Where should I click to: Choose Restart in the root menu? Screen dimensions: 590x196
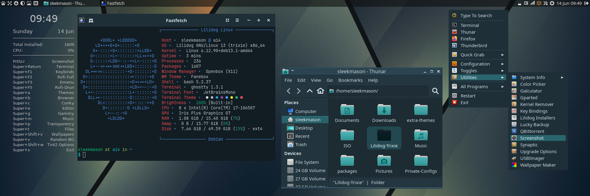[478, 96]
